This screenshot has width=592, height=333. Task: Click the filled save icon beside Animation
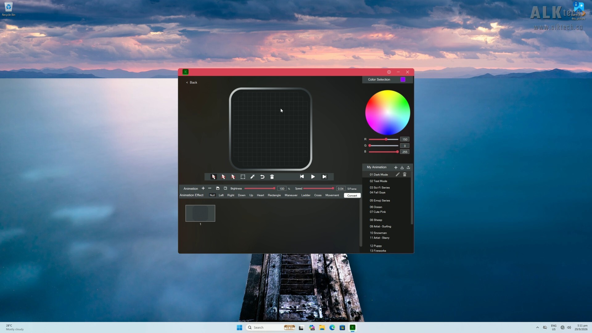tap(218, 188)
